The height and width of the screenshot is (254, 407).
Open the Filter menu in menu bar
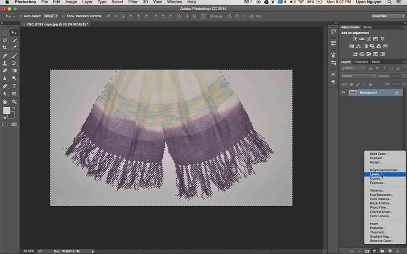click(x=133, y=2)
